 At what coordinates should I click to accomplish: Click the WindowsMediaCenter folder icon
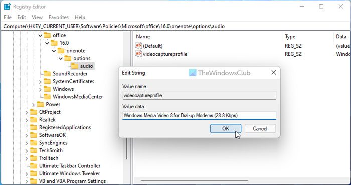click(47, 97)
